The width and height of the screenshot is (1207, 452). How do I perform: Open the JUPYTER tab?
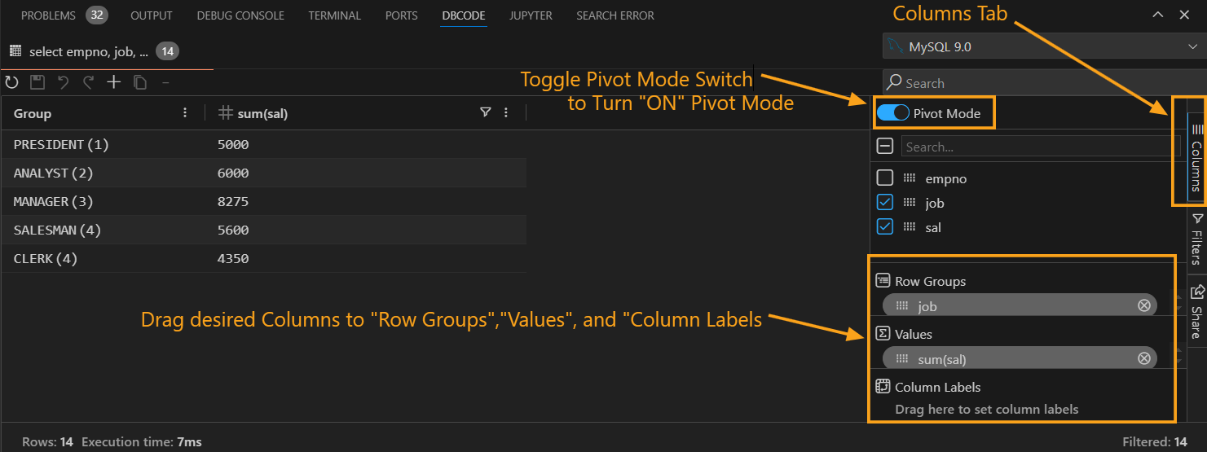coord(531,15)
